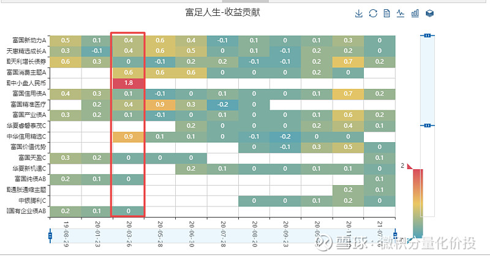Click the 19-08-29 date axis label
The image size is (490, 258).
pyautogui.click(x=66, y=234)
